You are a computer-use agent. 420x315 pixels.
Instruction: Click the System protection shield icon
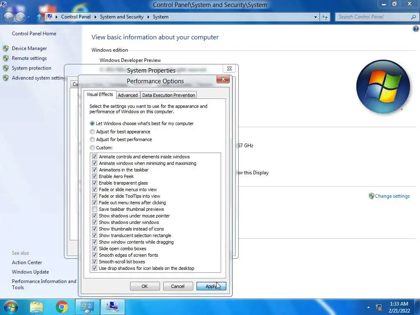pyautogui.click(x=6, y=68)
